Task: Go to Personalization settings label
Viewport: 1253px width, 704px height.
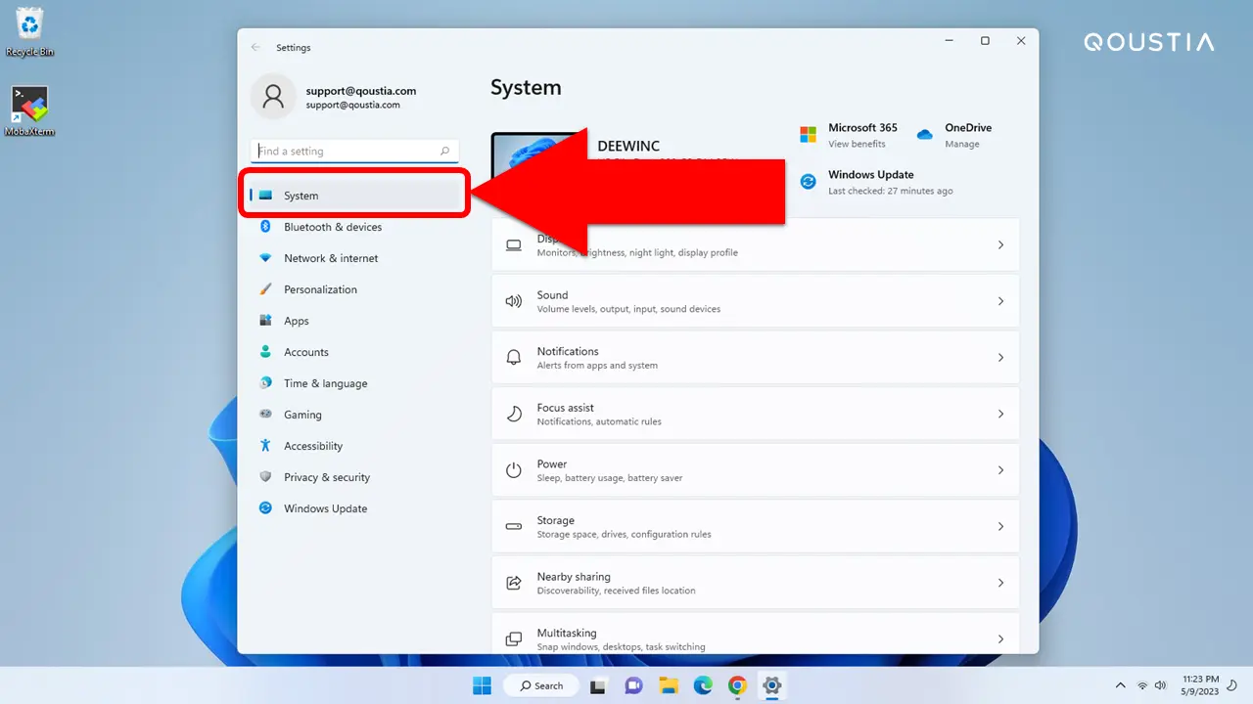Action: coord(320,289)
